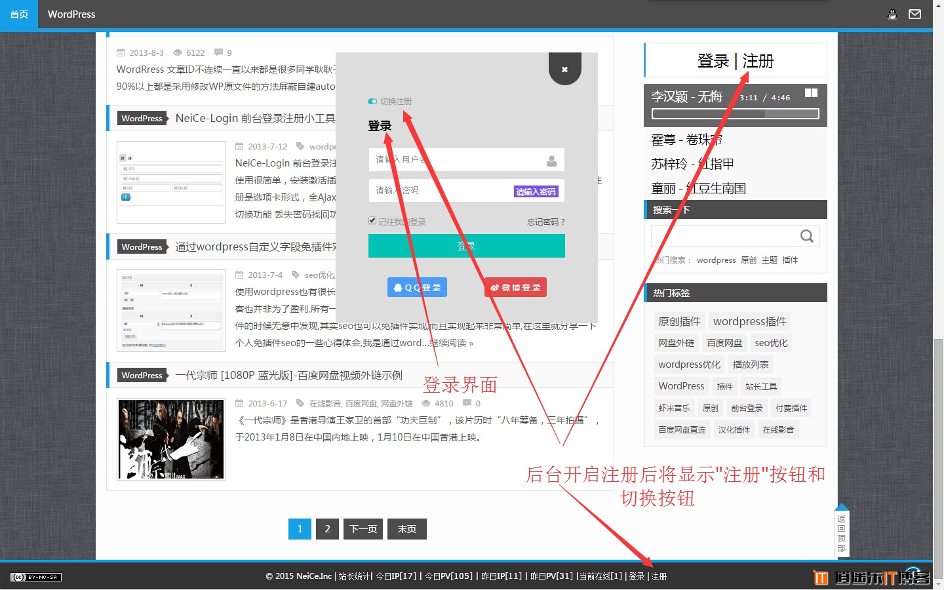Open the mail envelope icon in top bar

pyautogui.click(x=915, y=14)
